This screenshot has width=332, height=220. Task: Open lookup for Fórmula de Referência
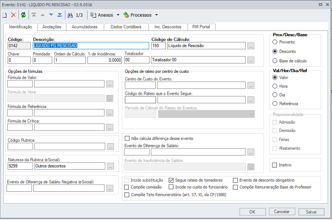(110, 113)
